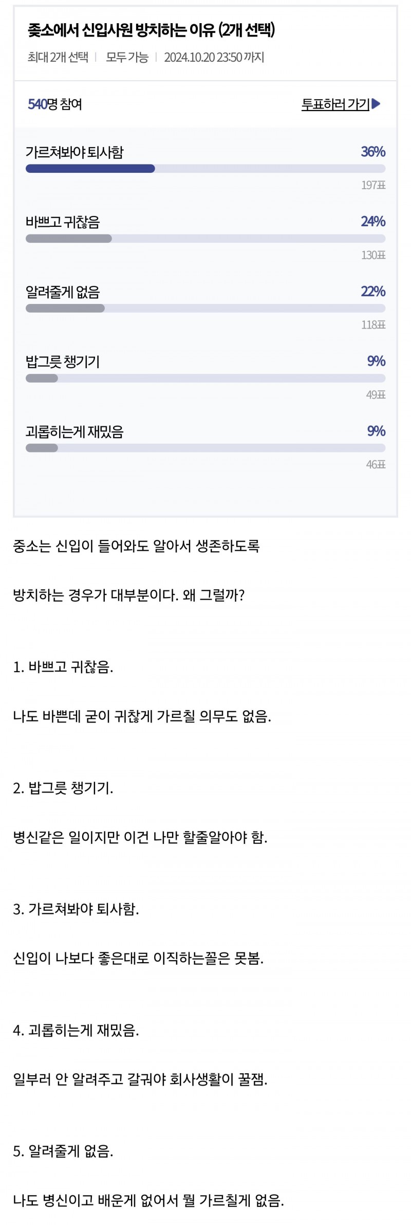Screen dimensions: 411x1225
Task: Click the 2024.10.20 23:50 까지 deadline text
Action: tap(214, 57)
